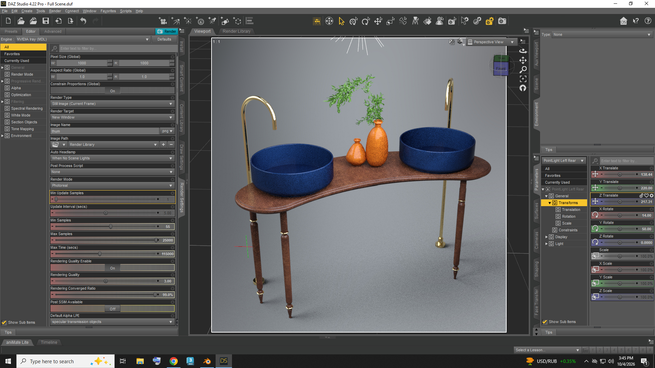Open the Render Type Still Image dropdown
The height and width of the screenshot is (368, 655).
112,104
